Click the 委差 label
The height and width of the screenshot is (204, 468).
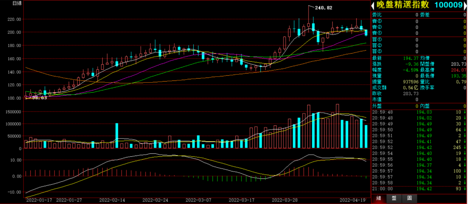click(x=425, y=15)
